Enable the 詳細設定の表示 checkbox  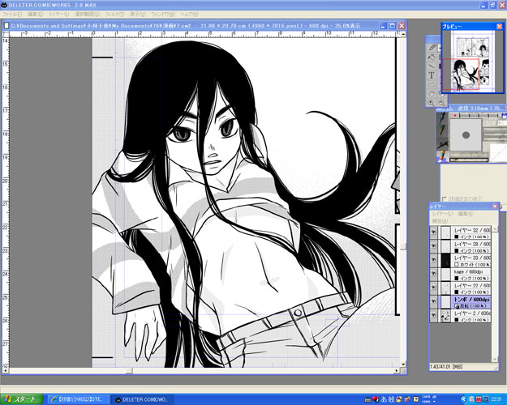pos(445,198)
